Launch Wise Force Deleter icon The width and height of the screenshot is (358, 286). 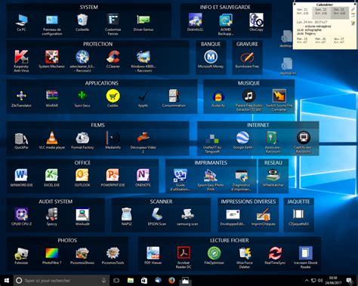click(x=245, y=254)
